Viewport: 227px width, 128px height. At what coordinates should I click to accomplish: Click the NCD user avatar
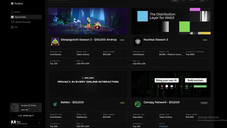13,123
